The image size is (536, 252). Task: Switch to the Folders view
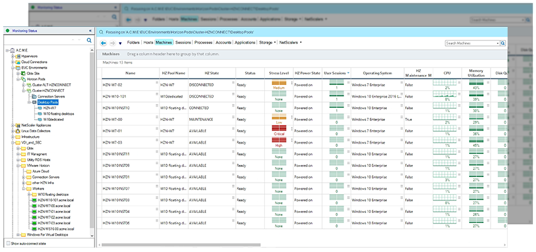[x=133, y=43]
